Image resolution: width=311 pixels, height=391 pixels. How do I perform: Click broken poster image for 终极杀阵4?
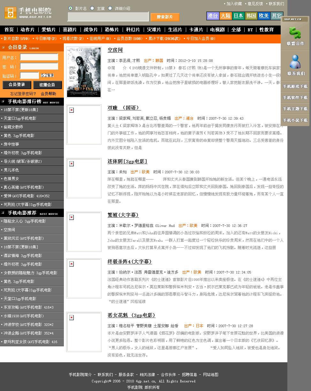tap(84, 278)
